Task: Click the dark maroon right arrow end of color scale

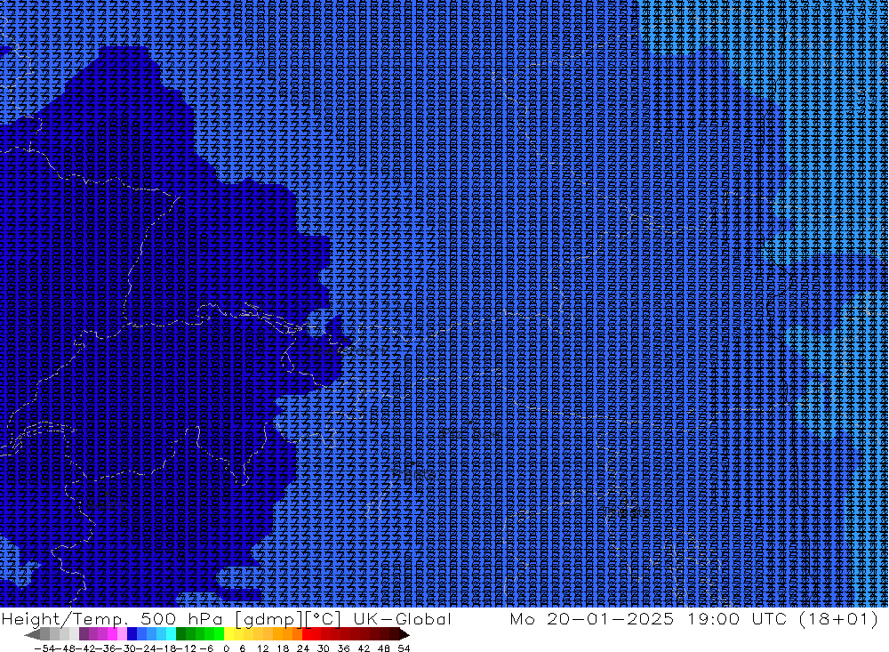Action: pyautogui.click(x=404, y=634)
